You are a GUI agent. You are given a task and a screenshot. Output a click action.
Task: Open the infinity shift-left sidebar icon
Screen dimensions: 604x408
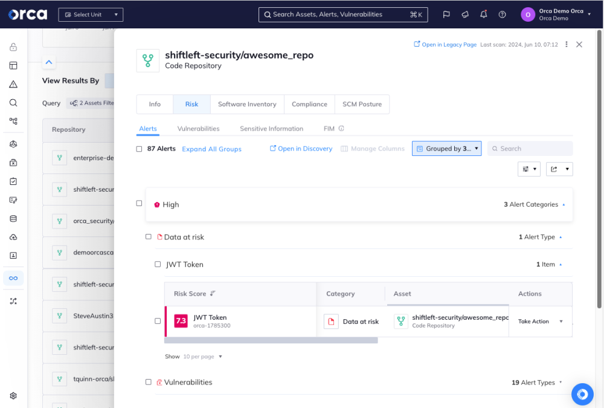pos(13,278)
